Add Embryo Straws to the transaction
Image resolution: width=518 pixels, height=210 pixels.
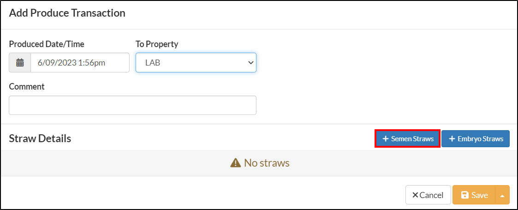click(x=476, y=139)
